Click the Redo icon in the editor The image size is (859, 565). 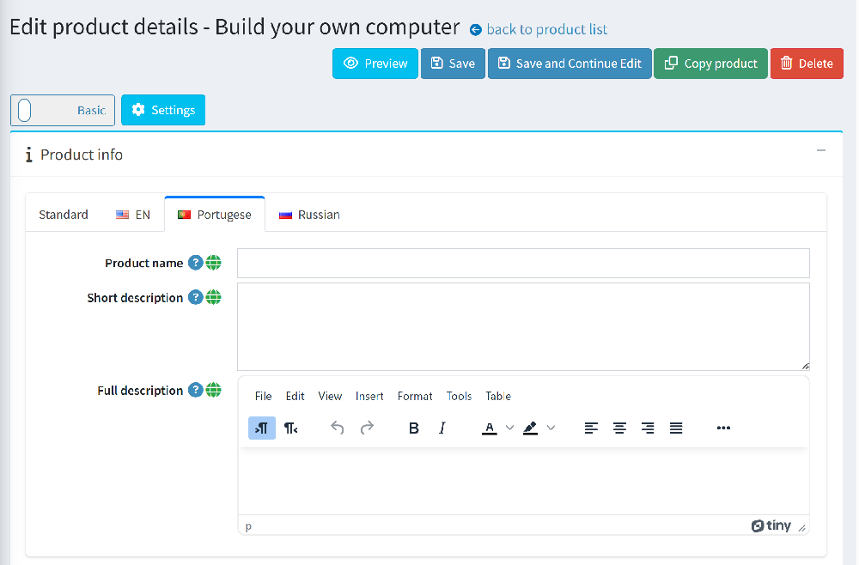pos(367,428)
